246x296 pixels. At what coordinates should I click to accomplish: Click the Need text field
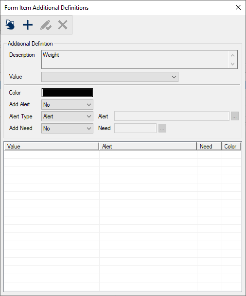(135, 128)
